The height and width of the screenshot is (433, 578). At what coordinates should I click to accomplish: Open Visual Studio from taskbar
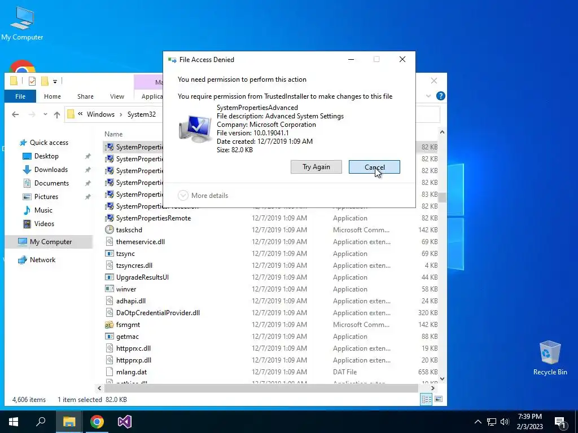[x=125, y=422]
